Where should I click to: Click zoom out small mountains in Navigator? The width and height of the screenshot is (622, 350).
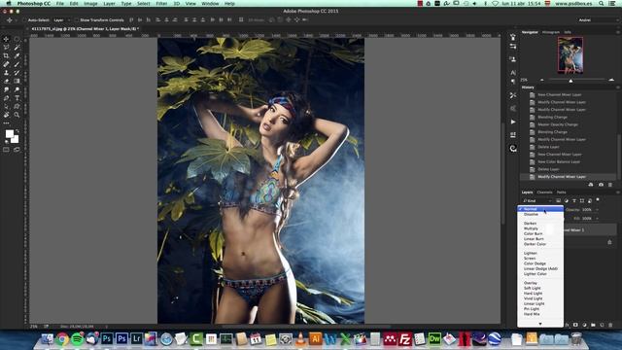pyautogui.click(x=542, y=80)
